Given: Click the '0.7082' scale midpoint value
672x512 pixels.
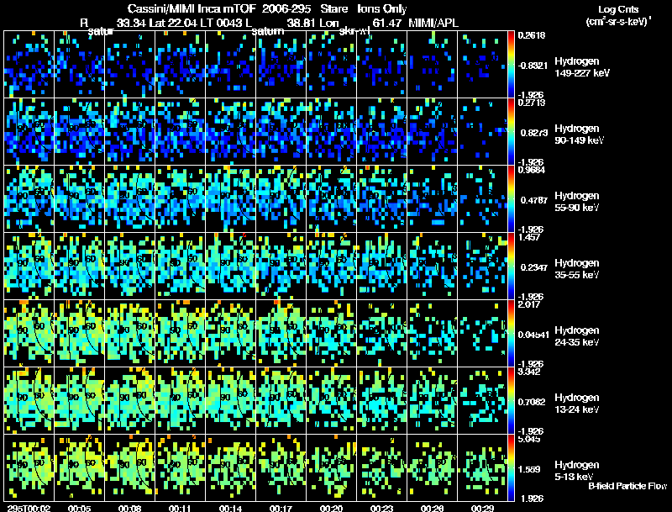Looking at the screenshot, I should [x=533, y=402].
